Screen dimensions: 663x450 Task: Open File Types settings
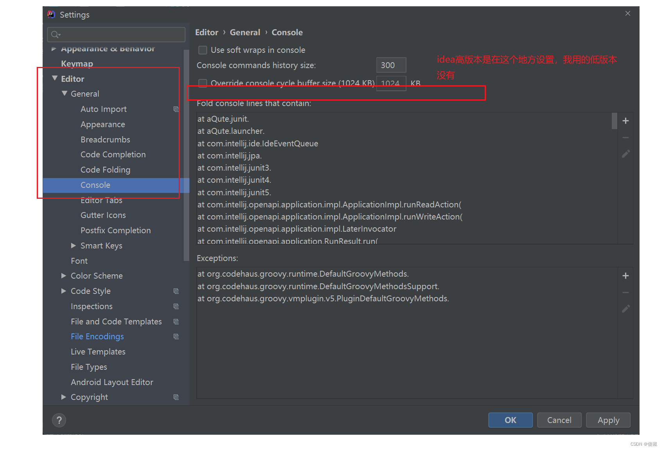pos(89,367)
